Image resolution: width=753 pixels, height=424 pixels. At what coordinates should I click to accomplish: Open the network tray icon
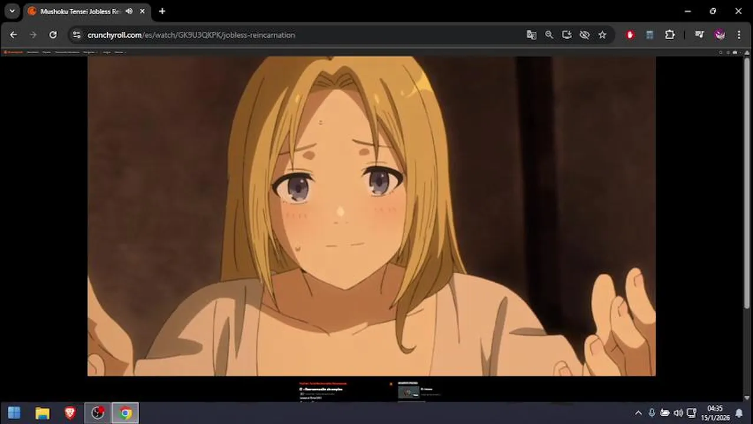click(692, 413)
